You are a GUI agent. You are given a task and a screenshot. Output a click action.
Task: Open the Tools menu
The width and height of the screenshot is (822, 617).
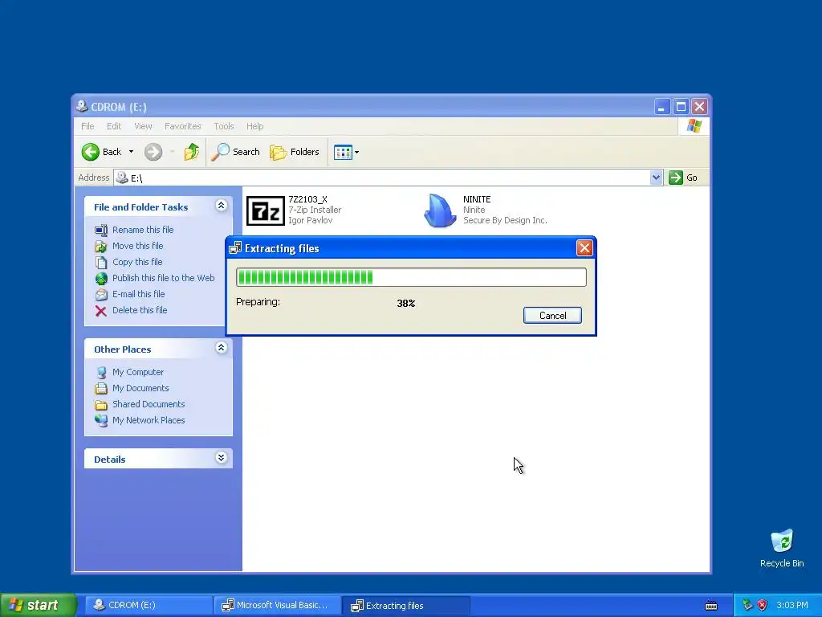(x=223, y=126)
